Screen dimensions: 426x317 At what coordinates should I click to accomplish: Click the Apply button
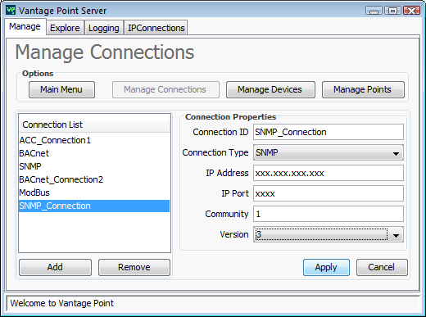click(x=326, y=267)
